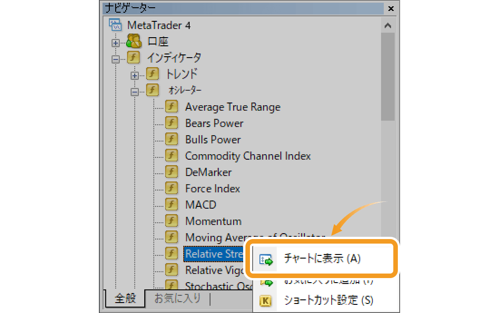Click the Average True Range indicator icon
Image resolution: width=499 pixels, height=313 pixels.
point(171,107)
